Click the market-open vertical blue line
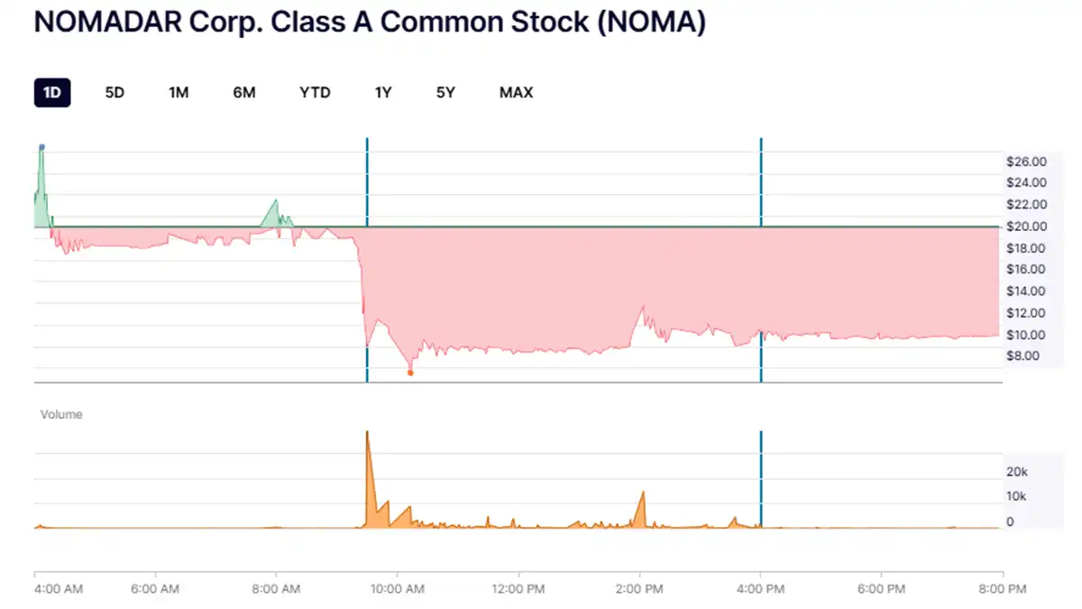1082x609 pixels. tap(367, 262)
